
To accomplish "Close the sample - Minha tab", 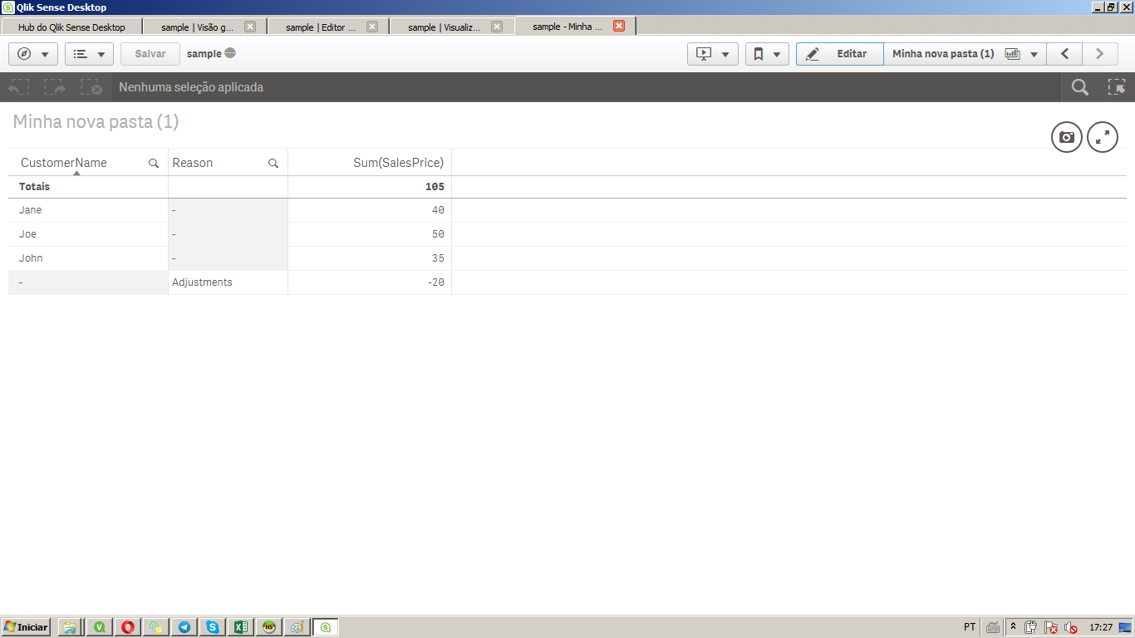I will [x=619, y=27].
